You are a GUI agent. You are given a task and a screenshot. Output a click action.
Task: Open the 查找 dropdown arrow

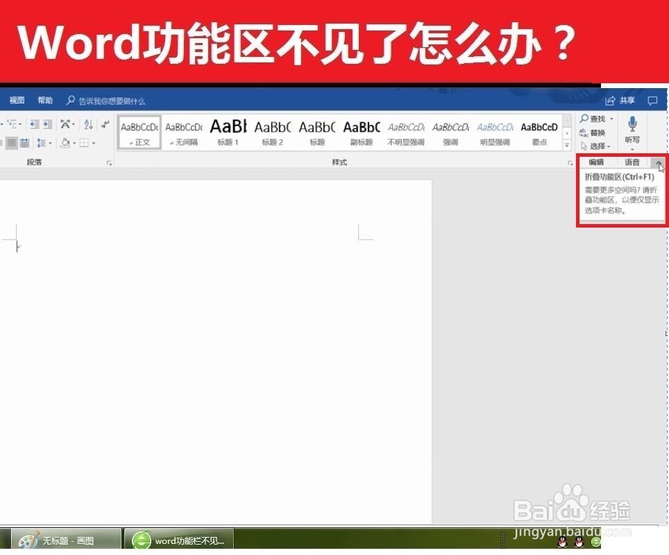click(611, 119)
